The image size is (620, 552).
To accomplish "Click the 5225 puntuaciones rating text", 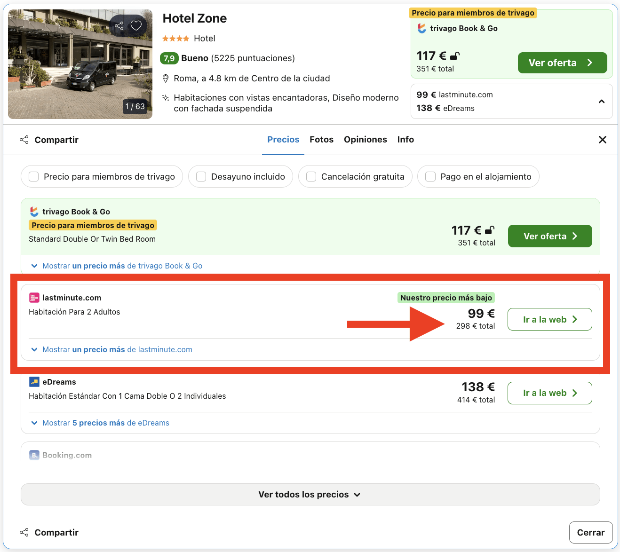I will coord(253,58).
